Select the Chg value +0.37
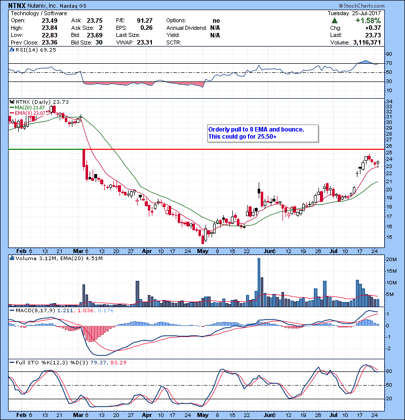The height and width of the screenshot is (420, 405). point(373,28)
